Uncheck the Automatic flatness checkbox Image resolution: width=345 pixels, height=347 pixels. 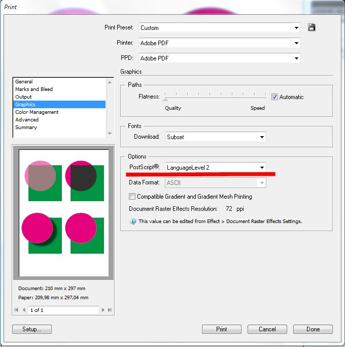(274, 97)
